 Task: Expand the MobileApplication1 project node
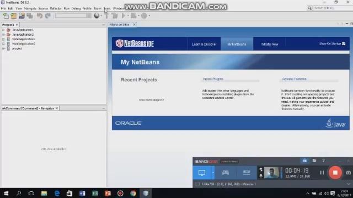point(3,39)
